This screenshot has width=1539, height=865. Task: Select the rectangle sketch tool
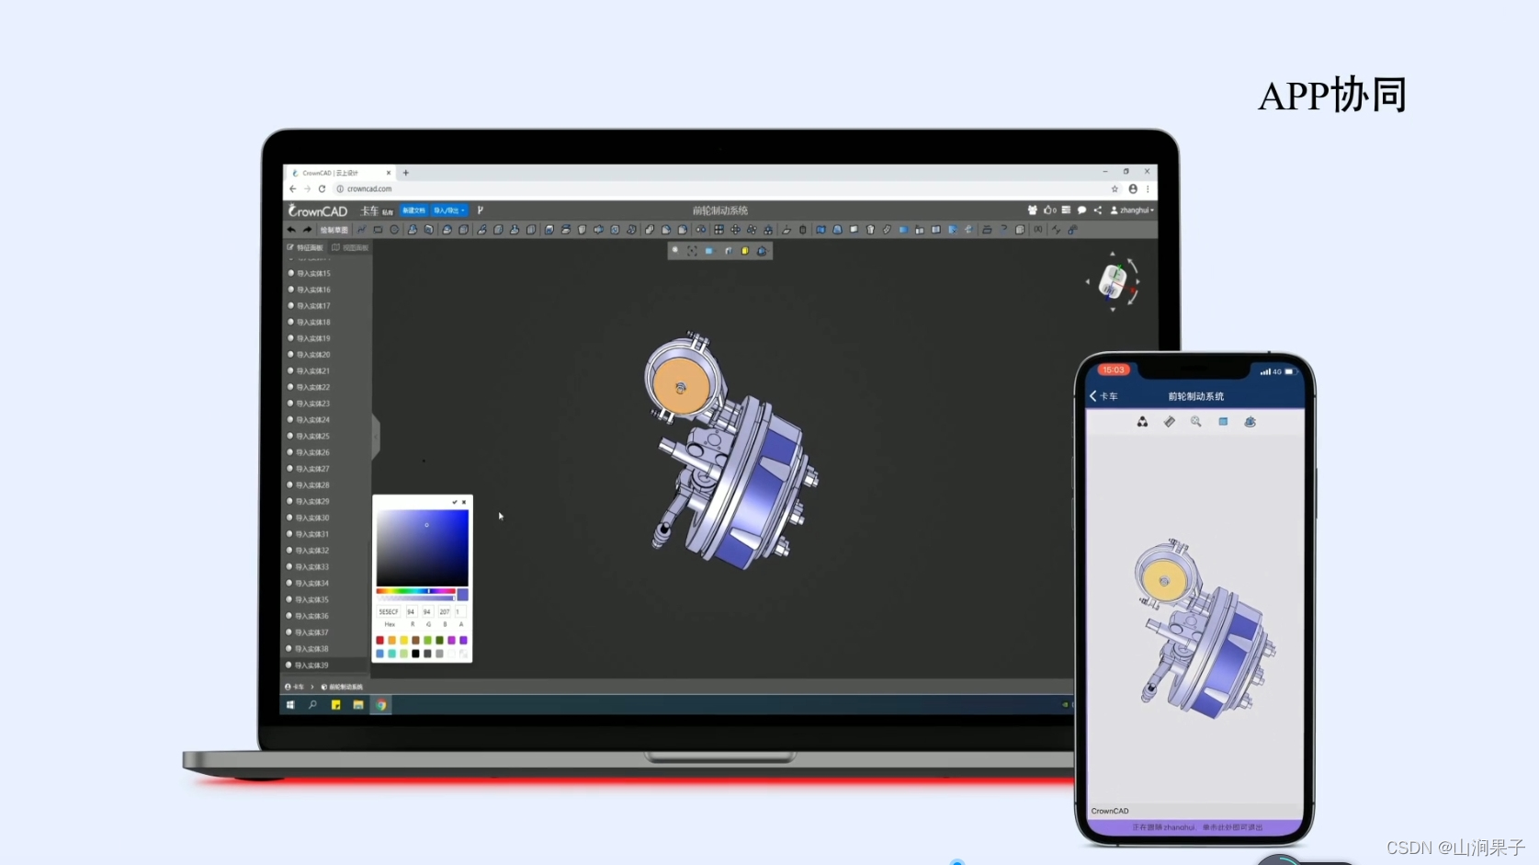pos(378,230)
